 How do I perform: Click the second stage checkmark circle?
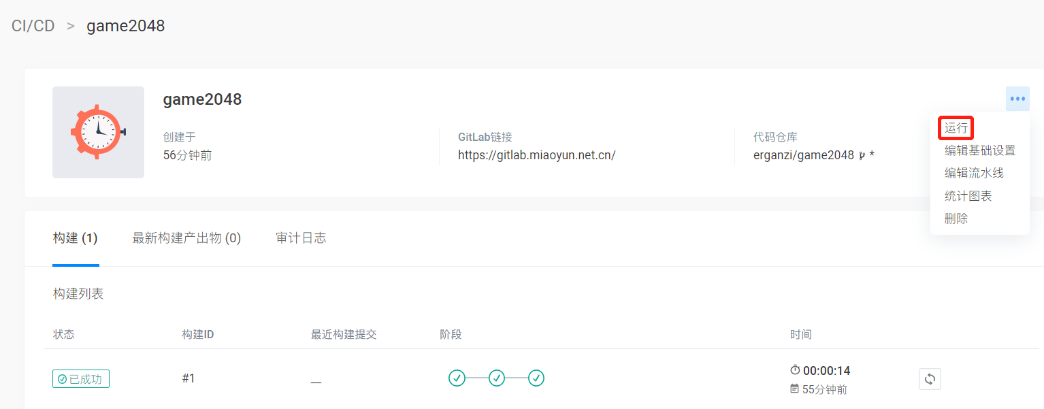click(x=497, y=378)
